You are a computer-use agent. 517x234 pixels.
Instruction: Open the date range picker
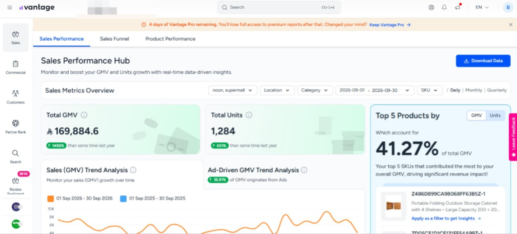[x=375, y=90]
